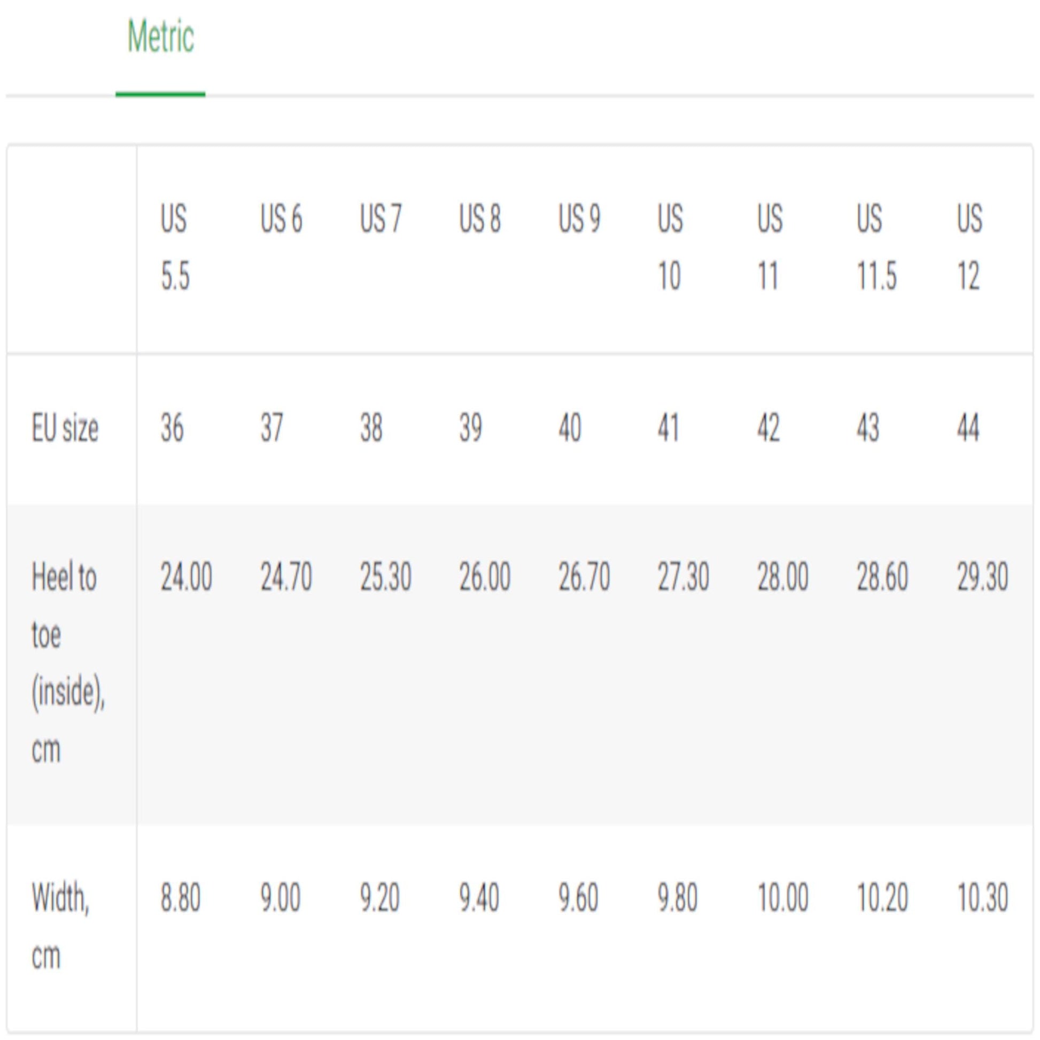Select the US 6 column header

[281, 219]
